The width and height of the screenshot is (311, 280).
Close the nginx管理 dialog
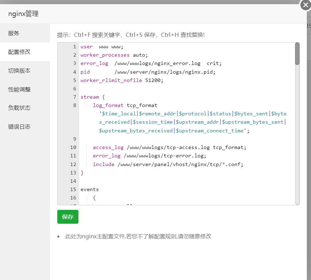click(x=305, y=5)
